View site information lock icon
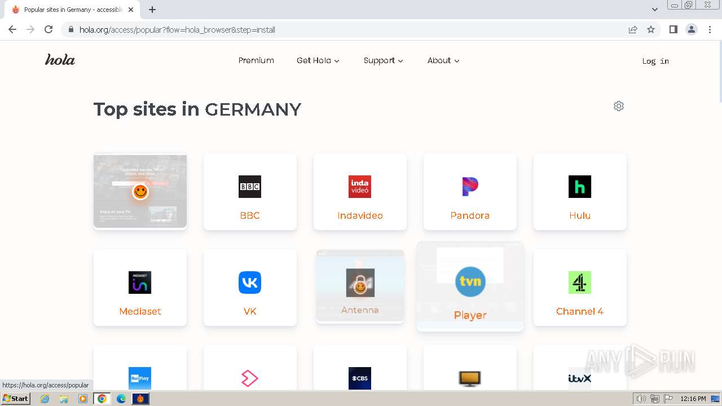This screenshot has width=722, height=406. 71,29
